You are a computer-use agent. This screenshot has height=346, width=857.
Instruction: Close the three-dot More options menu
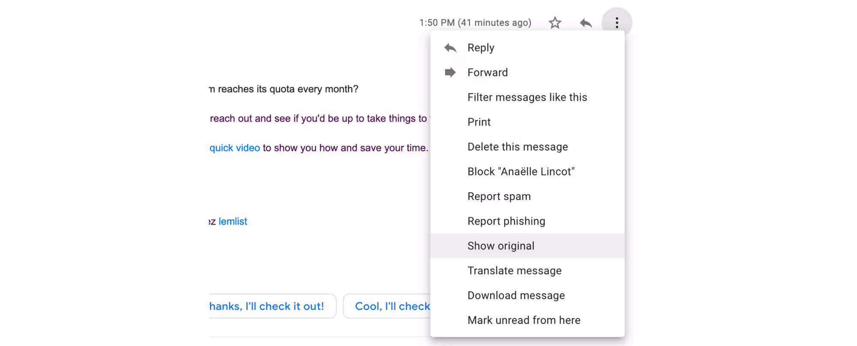(x=617, y=23)
